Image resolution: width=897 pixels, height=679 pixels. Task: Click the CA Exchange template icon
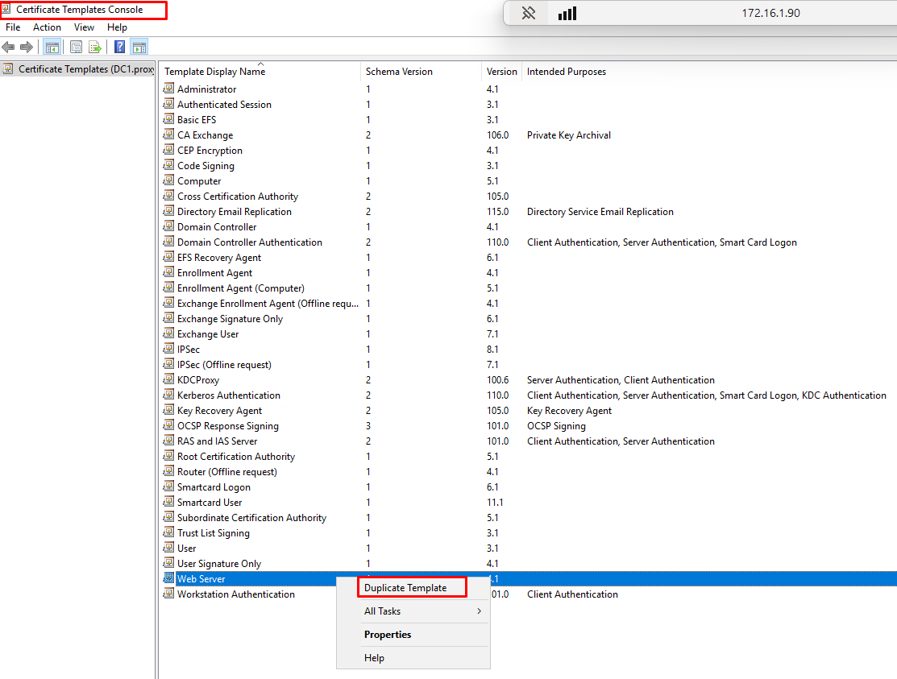pyautogui.click(x=168, y=135)
